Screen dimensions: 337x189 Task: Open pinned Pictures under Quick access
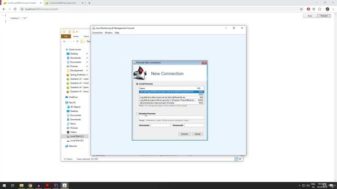tap(74, 67)
